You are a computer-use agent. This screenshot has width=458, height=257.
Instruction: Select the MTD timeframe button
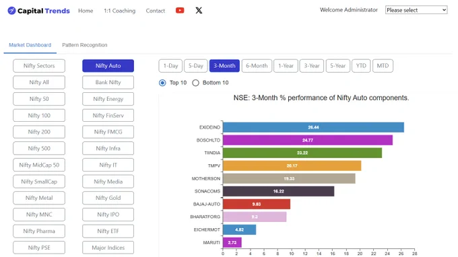tap(383, 66)
